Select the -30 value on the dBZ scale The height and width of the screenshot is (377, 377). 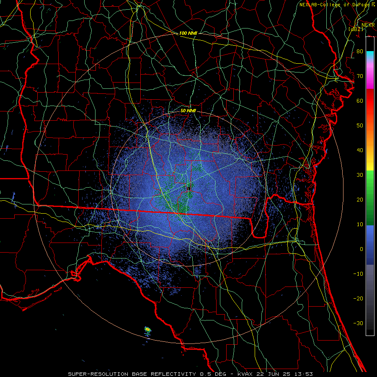click(358, 323)
